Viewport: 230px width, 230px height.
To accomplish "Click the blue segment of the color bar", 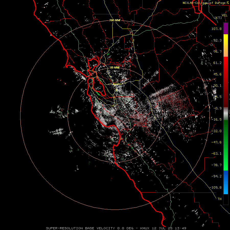I will coord(226,182).
